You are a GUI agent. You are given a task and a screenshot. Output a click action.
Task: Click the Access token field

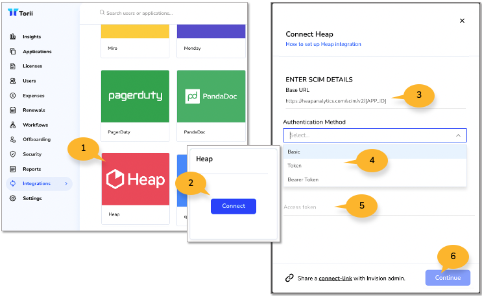(x=379, y=207)
